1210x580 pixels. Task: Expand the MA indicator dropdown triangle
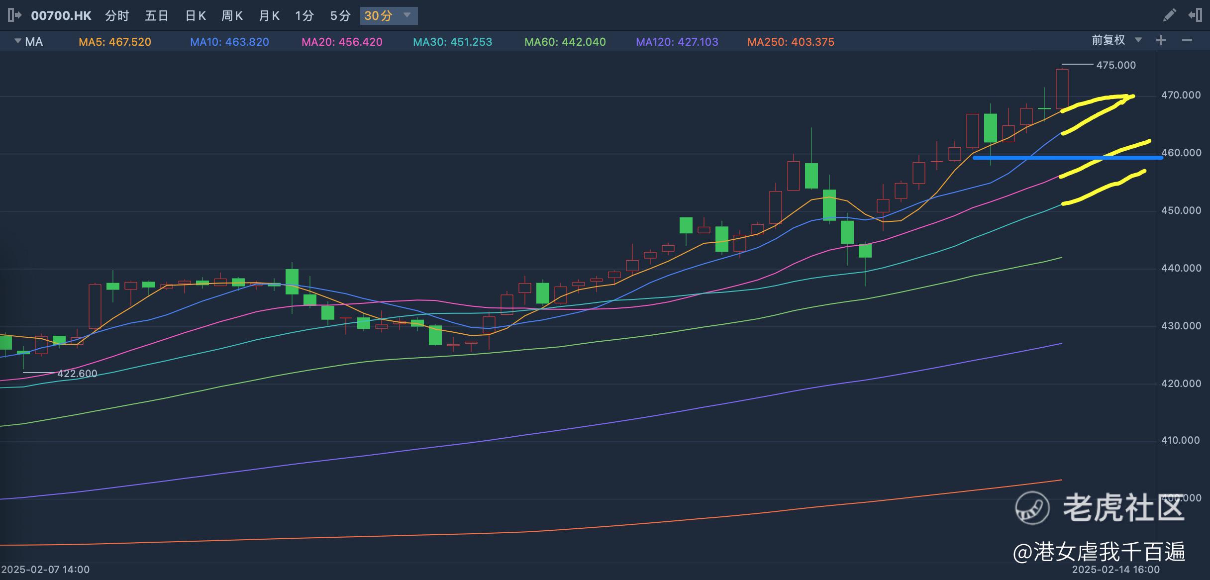pos(18,41)
